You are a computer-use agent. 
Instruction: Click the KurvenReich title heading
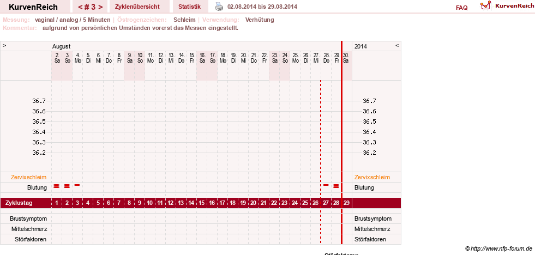pyautogui.click(x=33, y=7)
